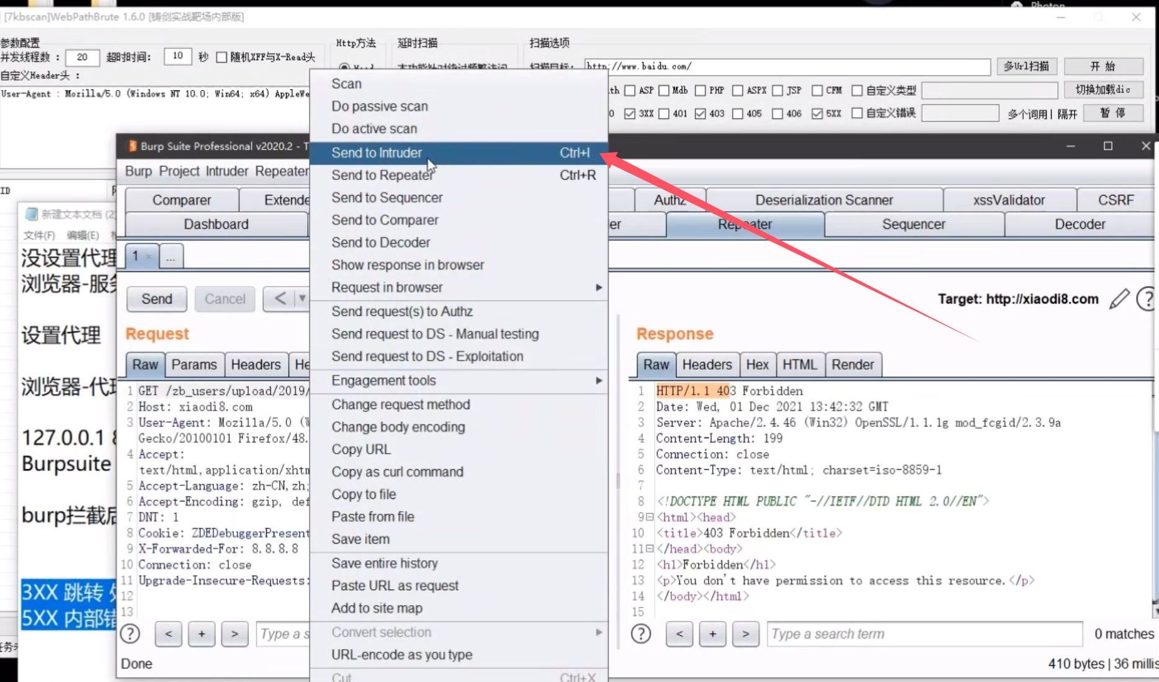The width and height of the screenshot is (1159, 682).
Task: Open the Deserialization Scanner tab
Action: (x=824, y=200)
